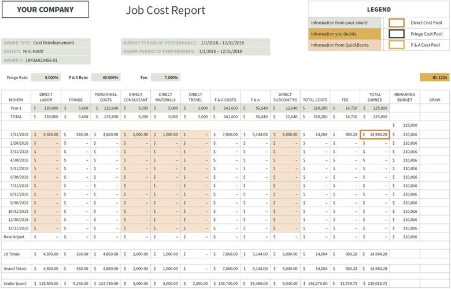This screenshot has height=289, width=451.
Task: Select the MONTH column header
Action: pyautogui.click(x=16, y=97)
